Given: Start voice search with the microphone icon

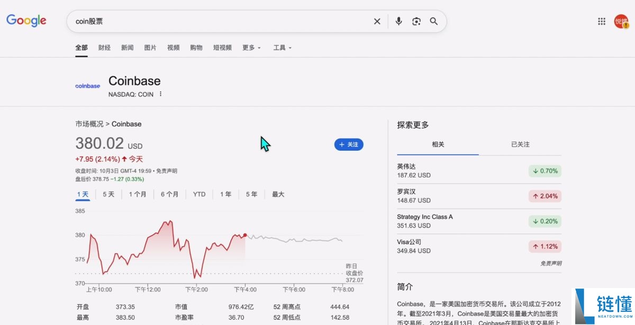Looking at the screenshot, I should click(x=398, y=21).
